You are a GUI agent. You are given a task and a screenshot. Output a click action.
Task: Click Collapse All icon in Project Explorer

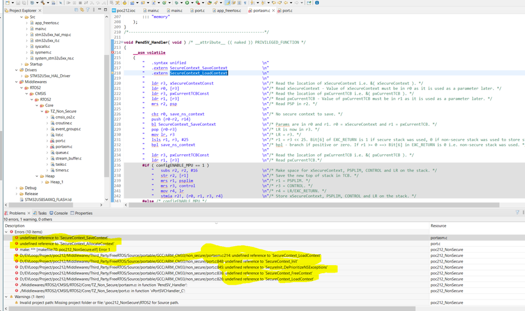click(x=76, y=10)
